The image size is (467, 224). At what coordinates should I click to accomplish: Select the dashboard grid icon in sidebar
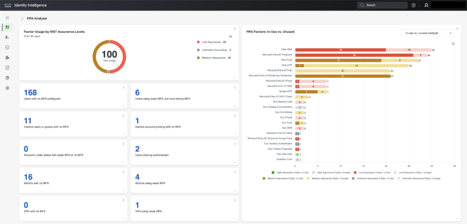pos(7,27)
